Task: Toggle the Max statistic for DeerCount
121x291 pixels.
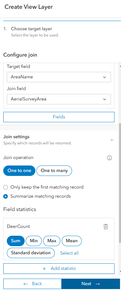Action: [52, 241]
